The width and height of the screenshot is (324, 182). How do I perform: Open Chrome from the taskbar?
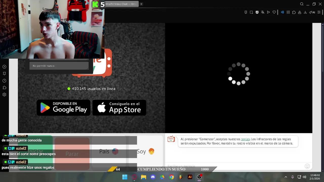tap(172, 177)
